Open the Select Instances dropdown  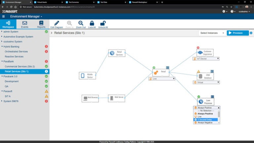click(212, 33)
